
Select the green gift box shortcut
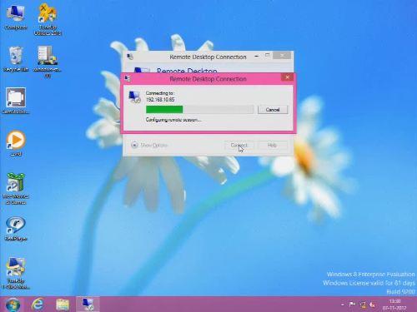pos(16,189)
